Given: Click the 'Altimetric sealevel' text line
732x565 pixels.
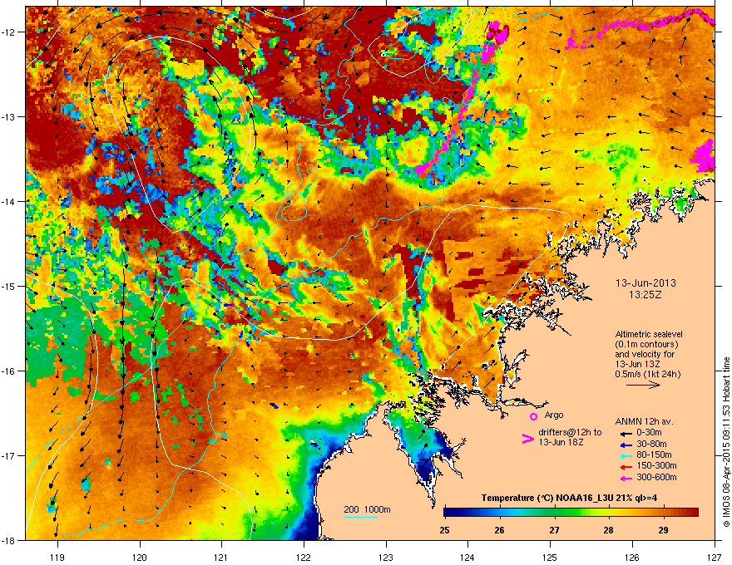Looking at the screenshot, I should click(649, 334).
